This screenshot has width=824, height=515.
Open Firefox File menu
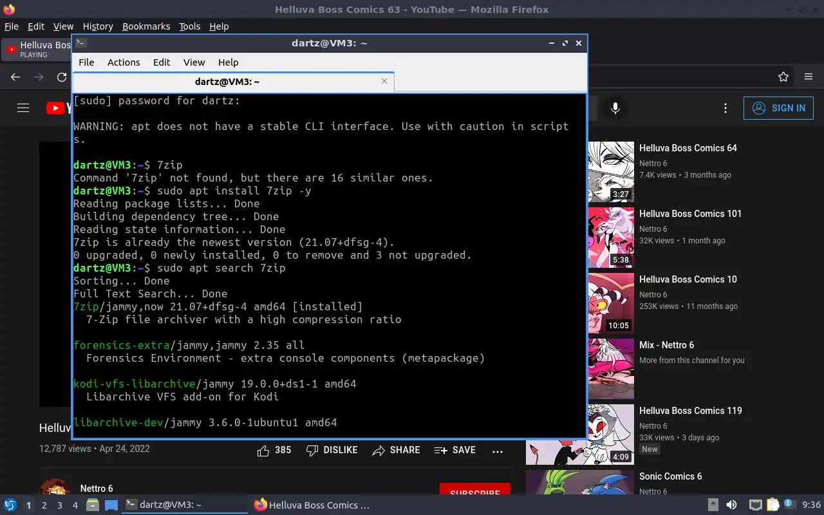pos(12,26)
